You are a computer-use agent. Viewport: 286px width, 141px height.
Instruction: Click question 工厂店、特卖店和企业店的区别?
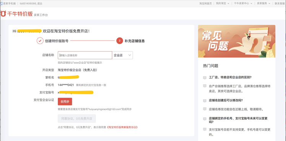click(x=230, y=78)
